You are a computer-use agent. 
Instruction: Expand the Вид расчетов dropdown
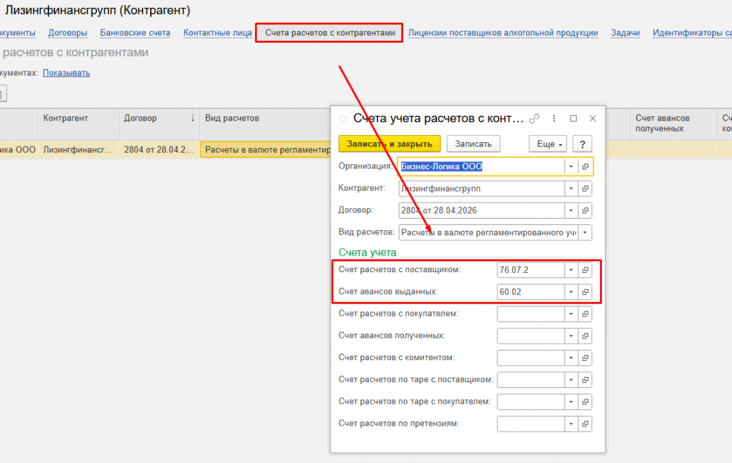pyautogui.click(x=585, y=232)
